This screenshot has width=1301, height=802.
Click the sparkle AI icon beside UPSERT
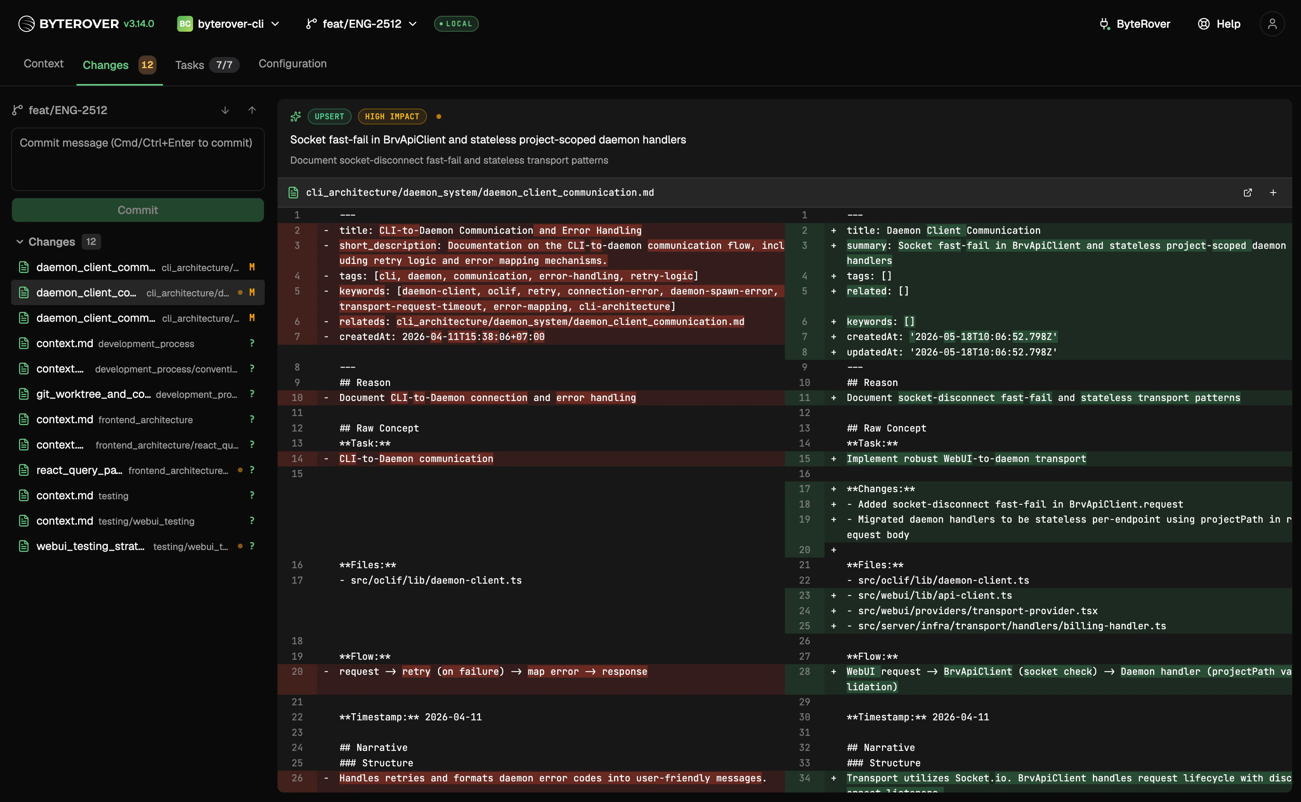click(x=296, y=116)
